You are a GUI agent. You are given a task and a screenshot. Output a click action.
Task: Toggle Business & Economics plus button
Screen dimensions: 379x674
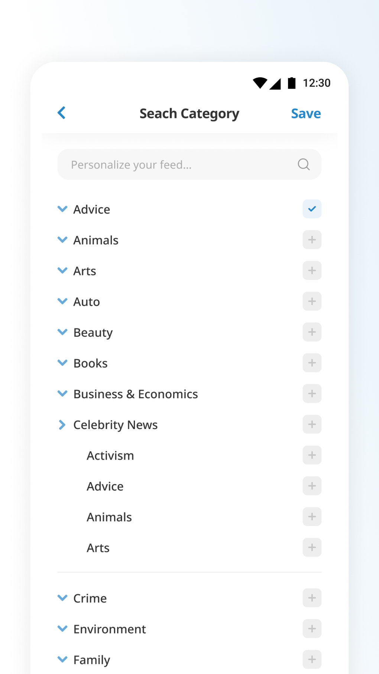[312, 394]
